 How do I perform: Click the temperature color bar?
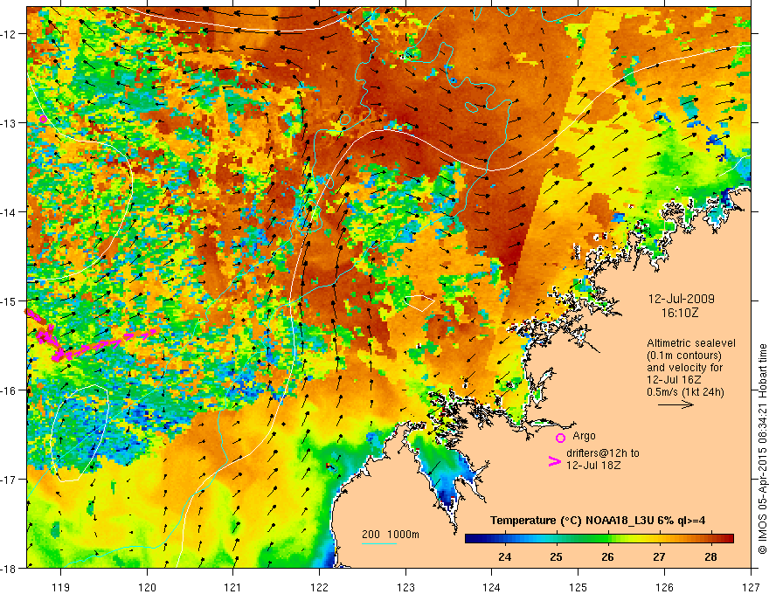tap(599, 539)
